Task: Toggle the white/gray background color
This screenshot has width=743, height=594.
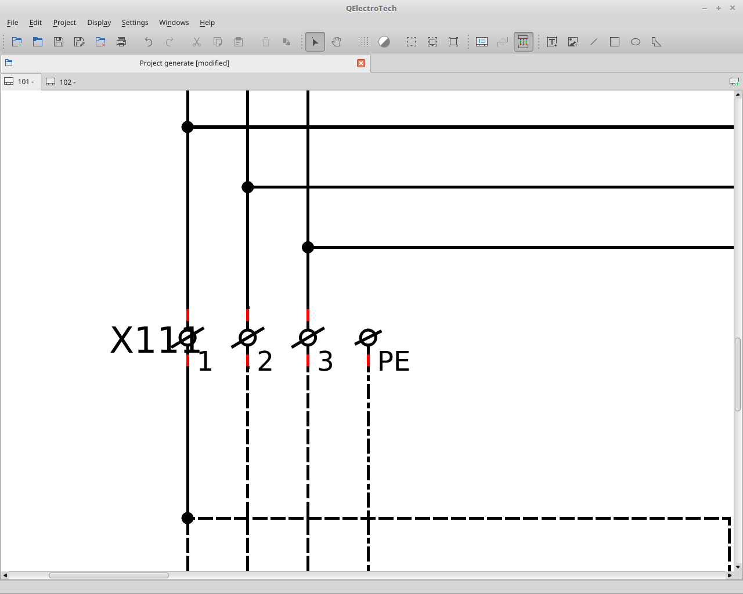Action: [384, 42]
